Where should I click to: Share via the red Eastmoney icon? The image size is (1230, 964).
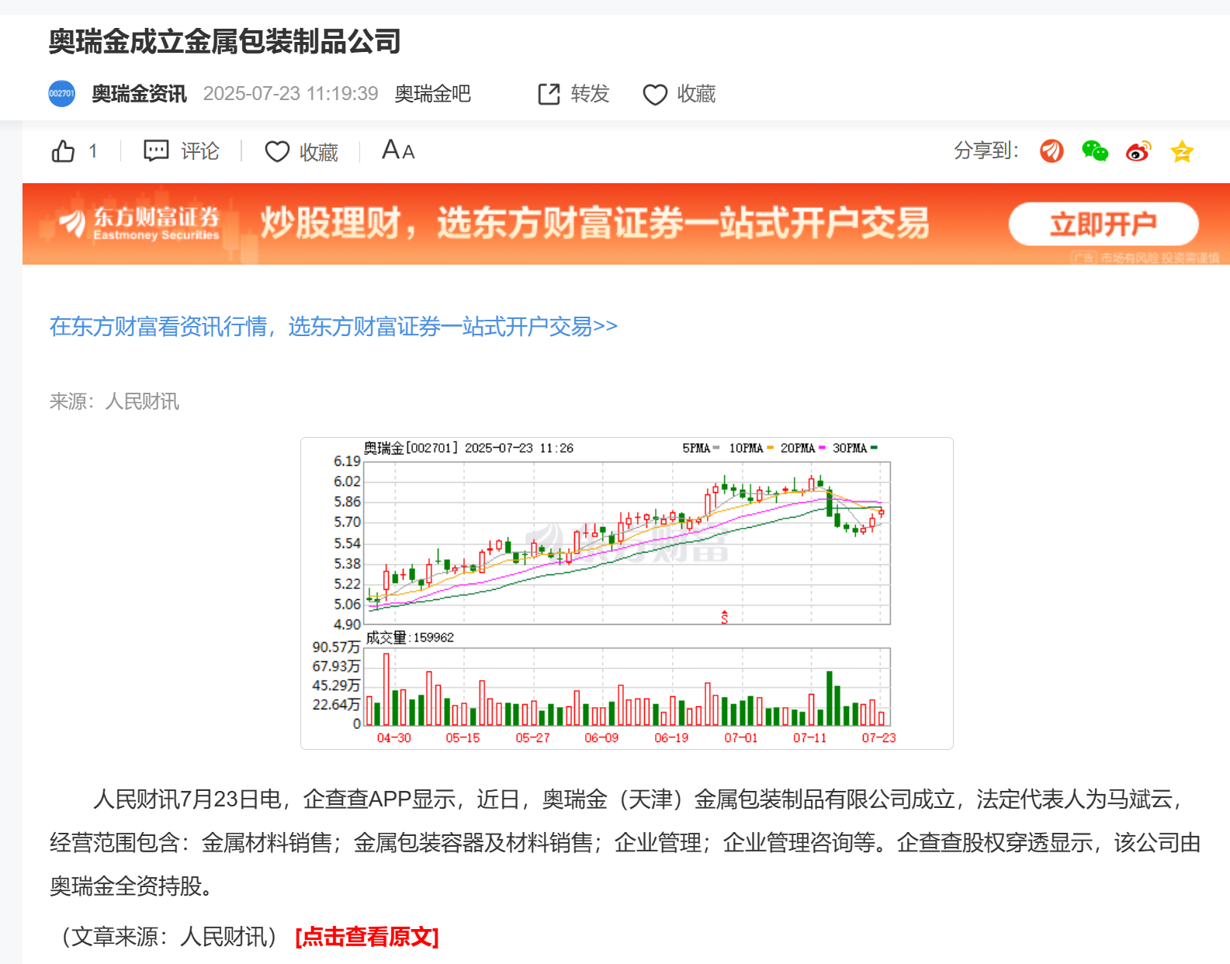pos(1052,151)
